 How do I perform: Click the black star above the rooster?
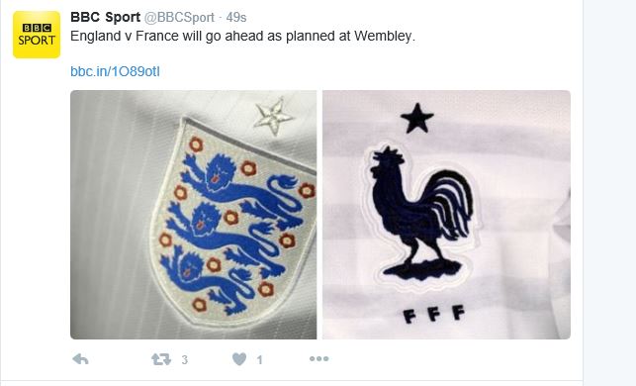click(417, 119)
